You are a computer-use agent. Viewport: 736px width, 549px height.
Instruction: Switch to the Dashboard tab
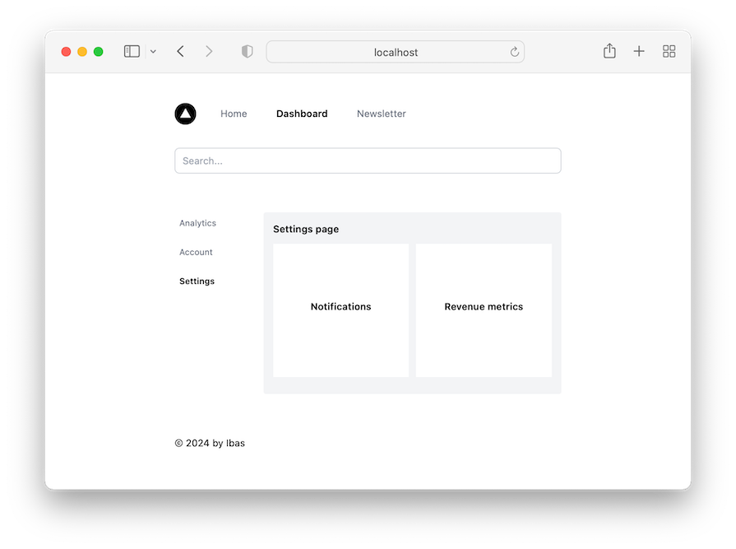[302, 114]
